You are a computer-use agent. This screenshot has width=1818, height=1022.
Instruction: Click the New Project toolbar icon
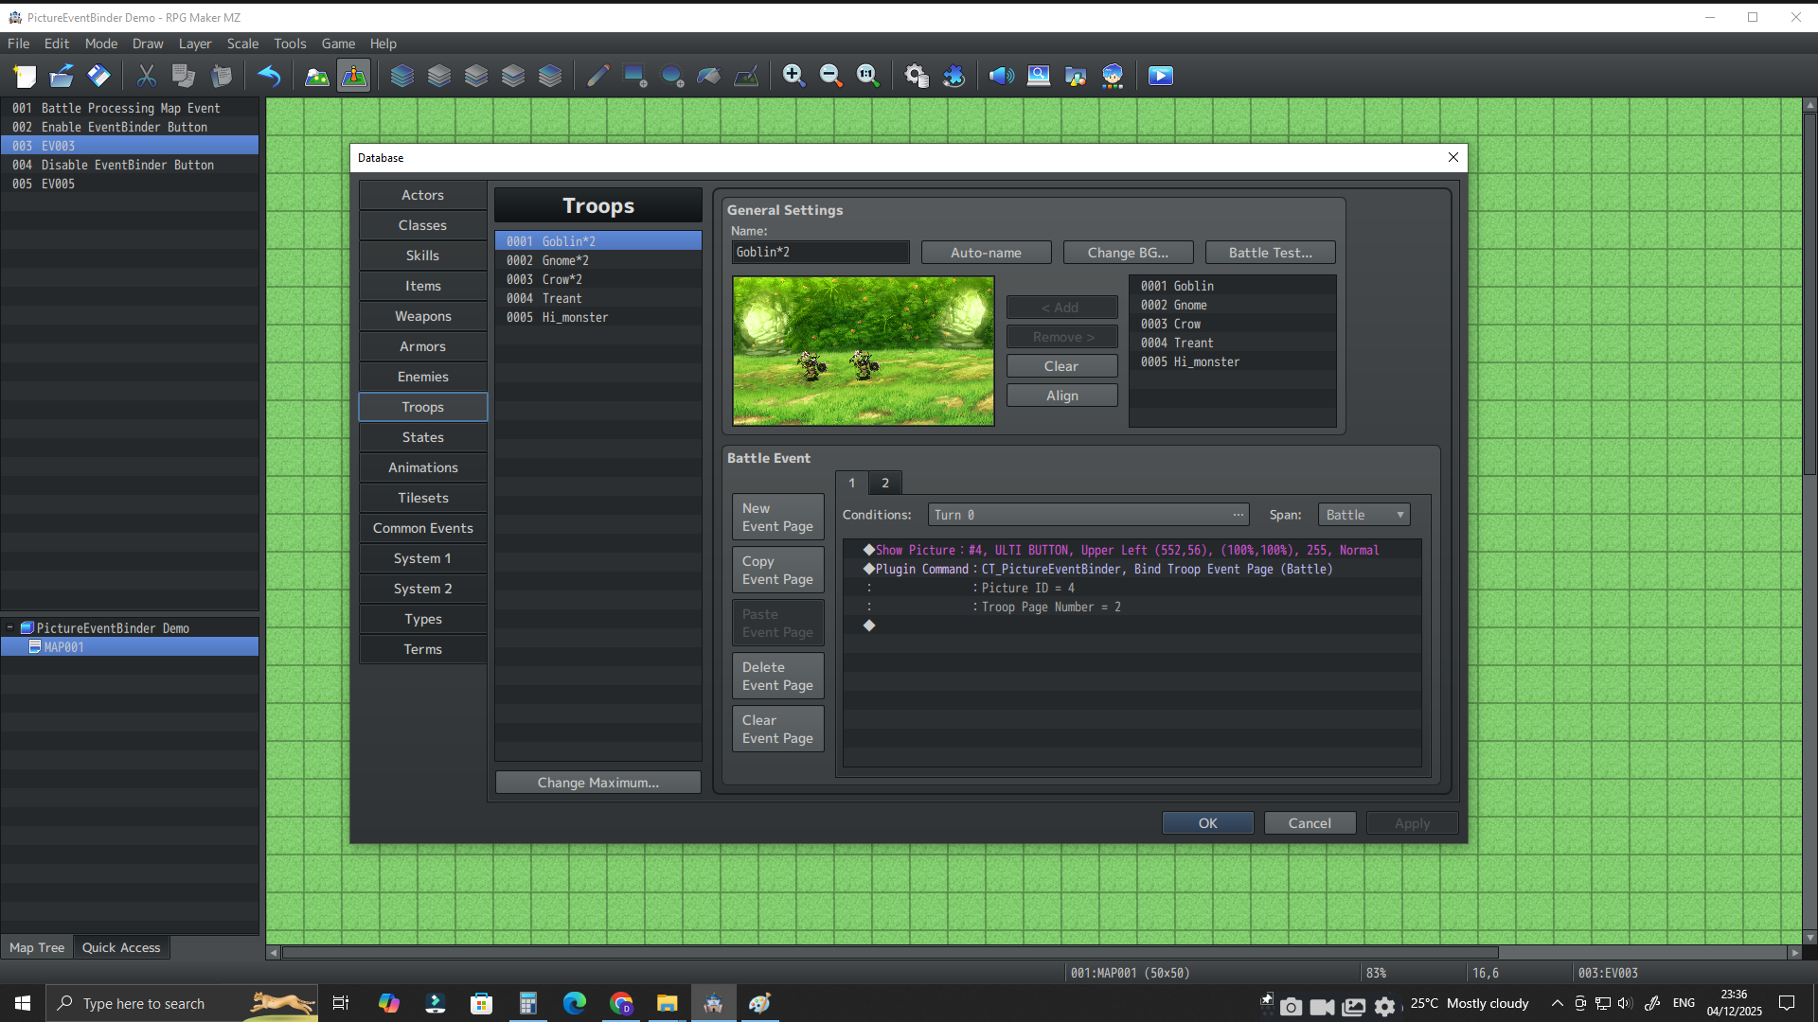pos(25,76)
